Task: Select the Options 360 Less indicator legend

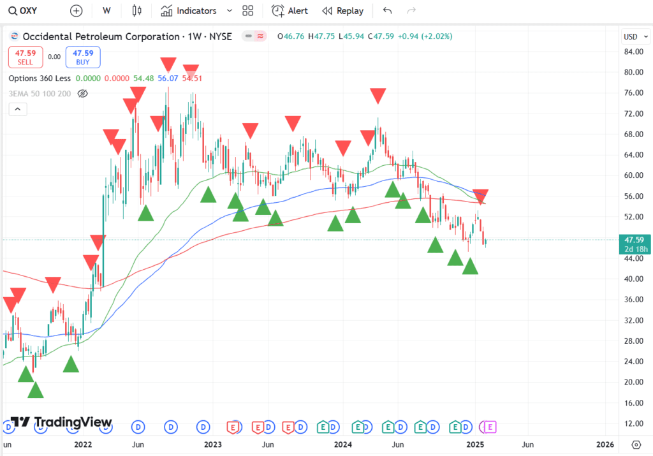Action: 40,78
